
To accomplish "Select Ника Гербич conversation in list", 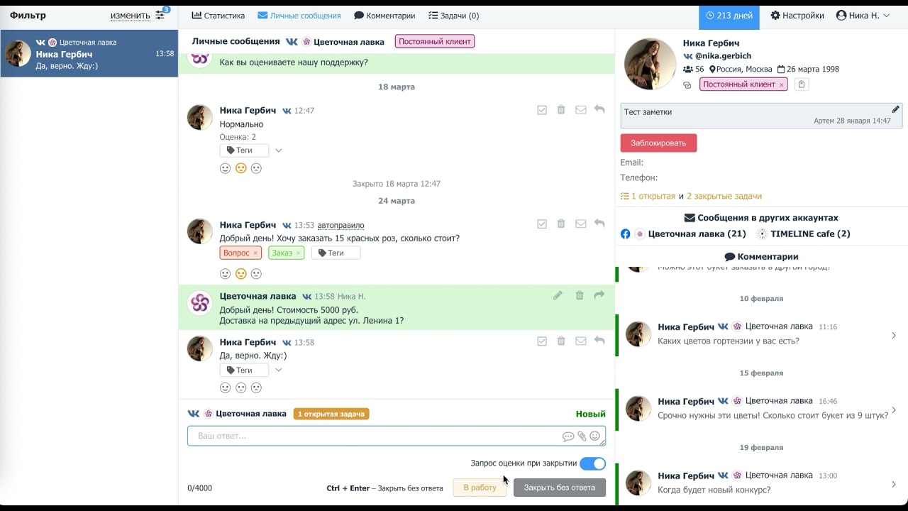I will tap(89, 53).
